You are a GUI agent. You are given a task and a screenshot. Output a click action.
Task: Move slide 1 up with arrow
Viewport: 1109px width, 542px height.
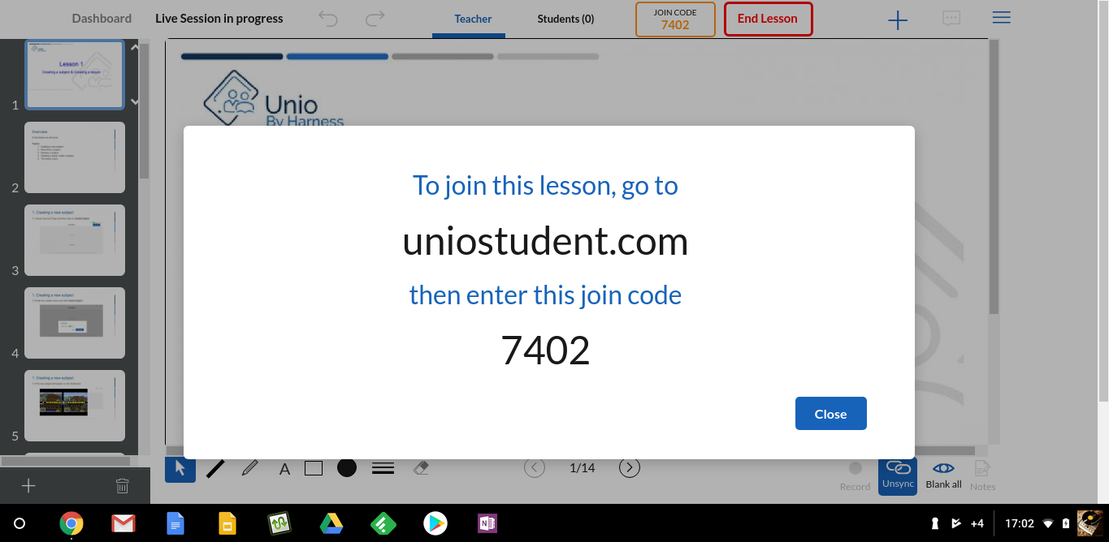coord(135,49)
